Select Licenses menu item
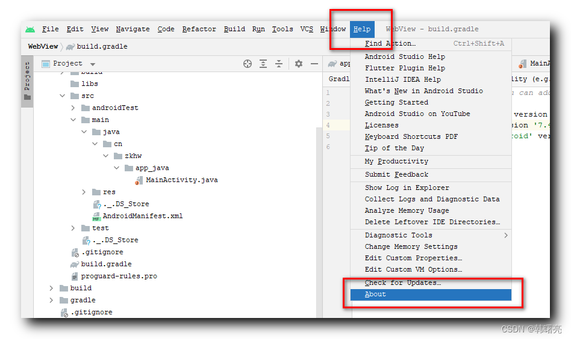This screenshot has height=339, width=571. pyautogui.click(x=431, y=126)
